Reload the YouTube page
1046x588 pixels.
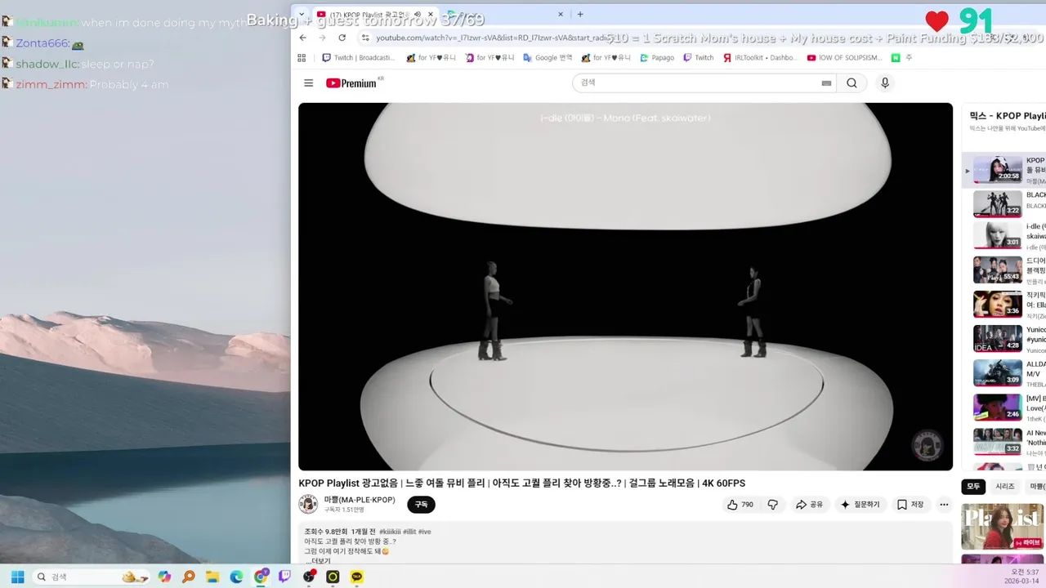pos(342,38)
